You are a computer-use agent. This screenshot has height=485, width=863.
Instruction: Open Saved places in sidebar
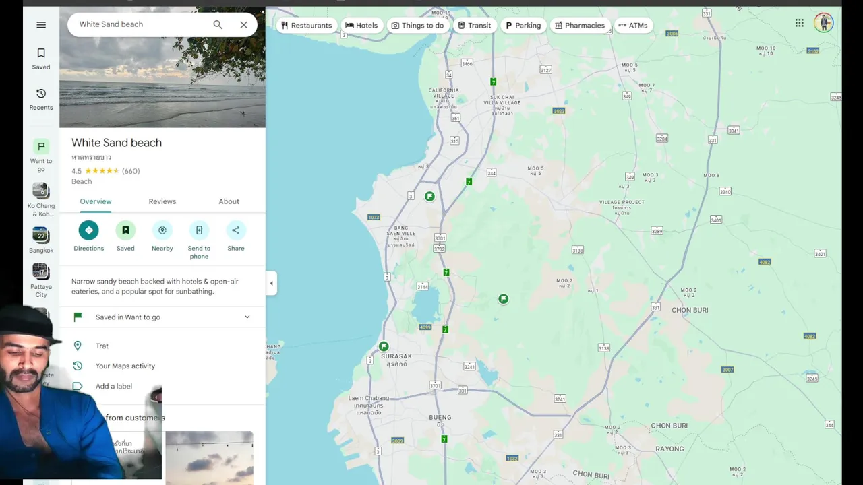pyautogui.click(x=41, y=59)
